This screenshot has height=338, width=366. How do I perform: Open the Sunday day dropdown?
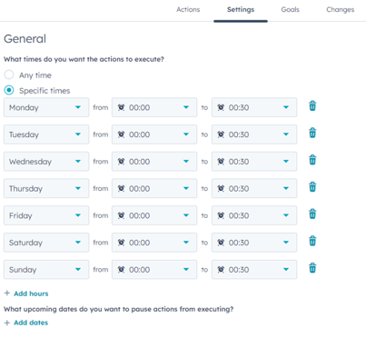46,269
